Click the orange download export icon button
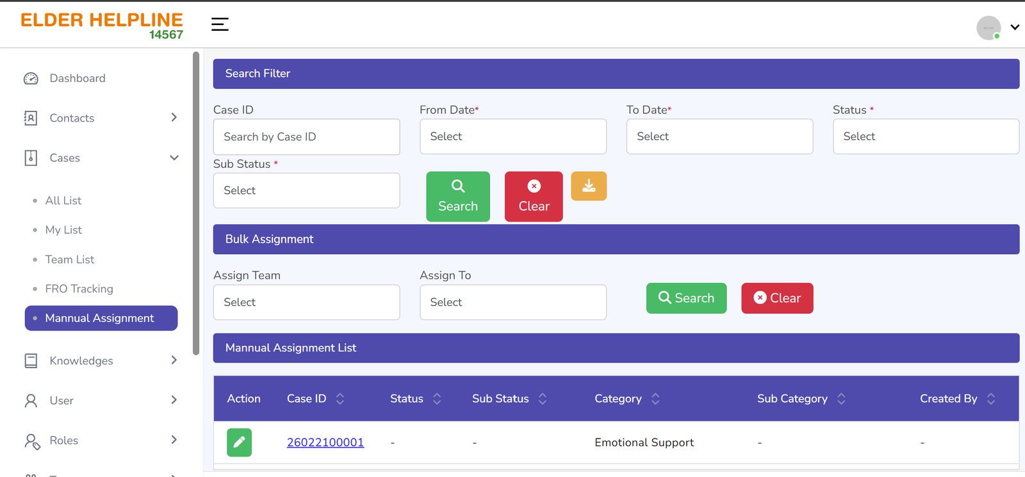 [x=589, y=186]
